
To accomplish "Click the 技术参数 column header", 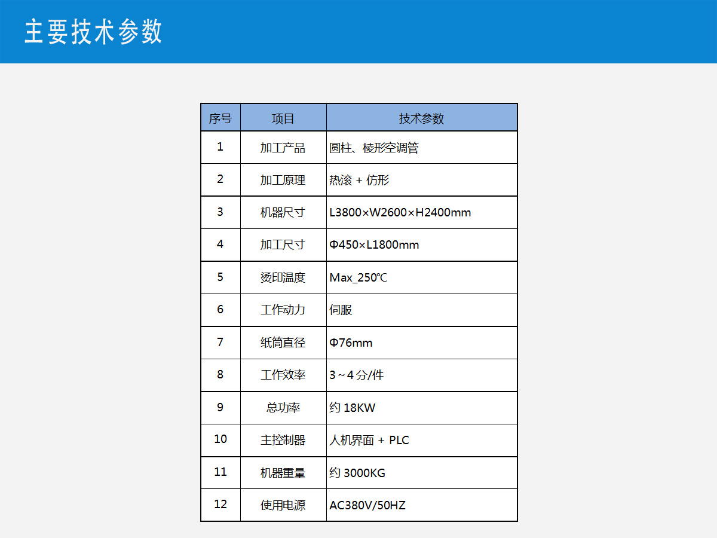I will (421, 118).
